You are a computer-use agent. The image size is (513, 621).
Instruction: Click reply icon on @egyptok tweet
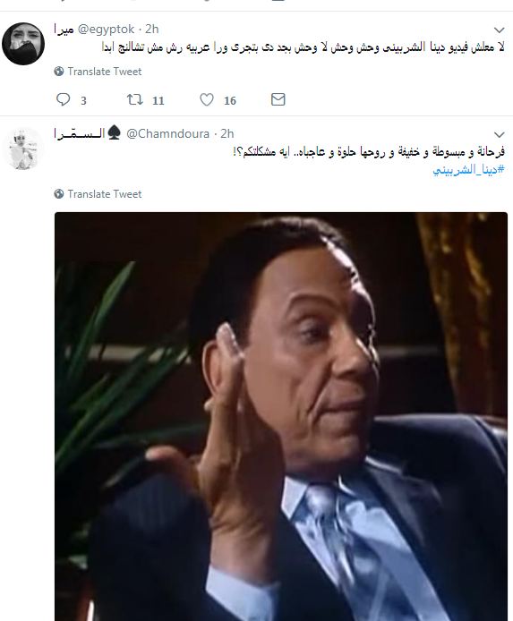click(x=63, y=99)
